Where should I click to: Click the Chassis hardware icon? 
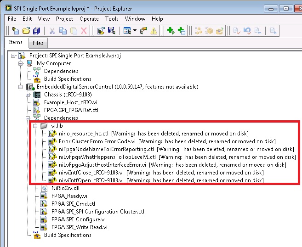(37, 95)
